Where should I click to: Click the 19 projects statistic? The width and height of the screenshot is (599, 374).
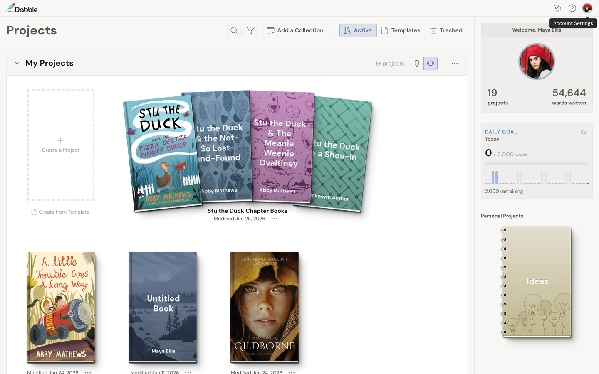pos(498,96)
